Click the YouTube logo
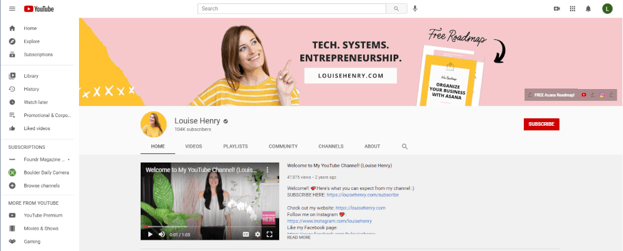 pos(39,9)
